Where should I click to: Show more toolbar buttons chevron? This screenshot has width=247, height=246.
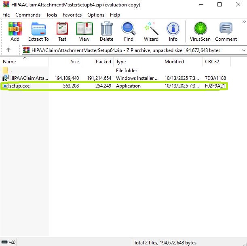[244, 21]
